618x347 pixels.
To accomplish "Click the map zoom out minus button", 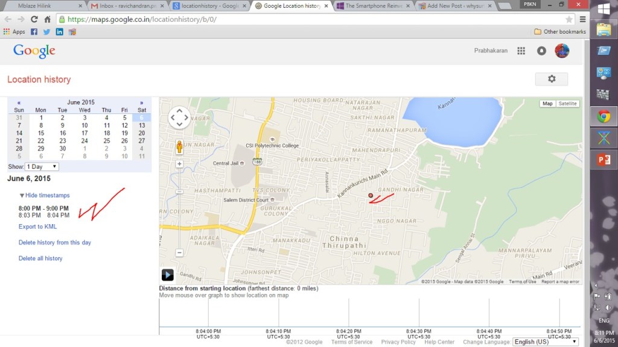I will [179, 252].
